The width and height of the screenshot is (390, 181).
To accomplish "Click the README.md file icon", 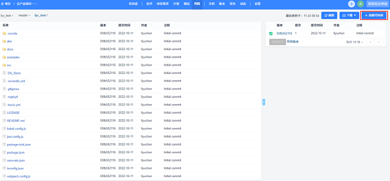I will tap(4, 120).
